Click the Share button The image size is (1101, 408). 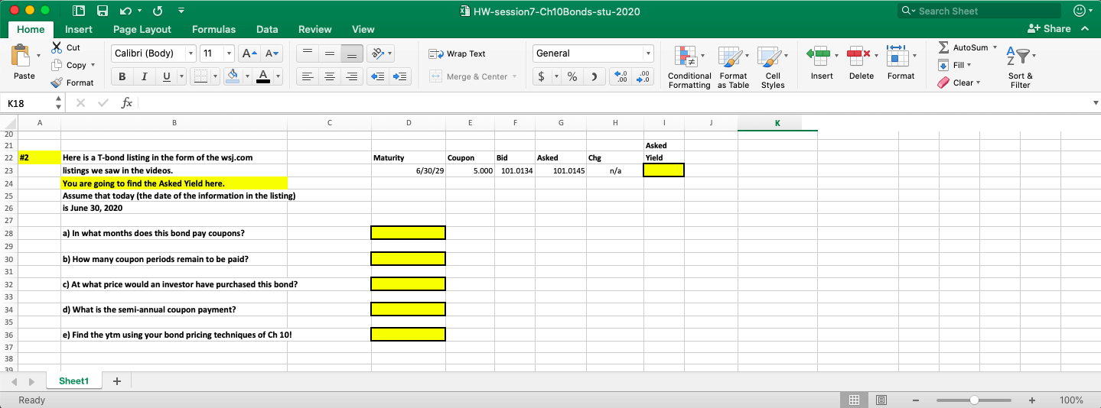click(x=1050, y=28)
